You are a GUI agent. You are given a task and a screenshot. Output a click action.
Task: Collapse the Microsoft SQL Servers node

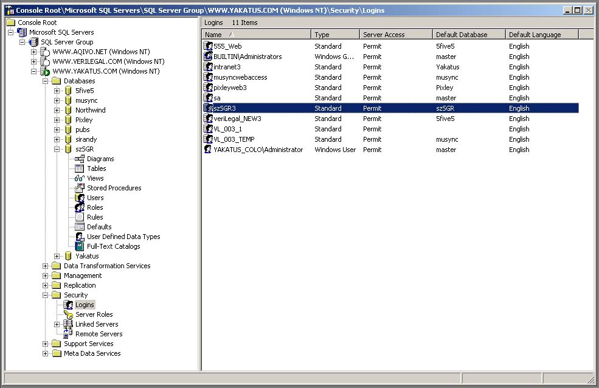[x=11, y=32]
